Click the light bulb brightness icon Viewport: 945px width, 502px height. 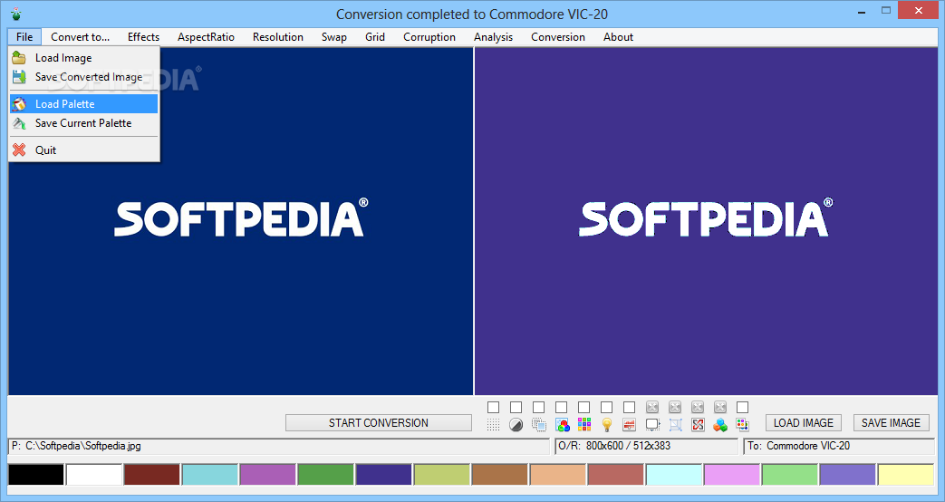607,425
